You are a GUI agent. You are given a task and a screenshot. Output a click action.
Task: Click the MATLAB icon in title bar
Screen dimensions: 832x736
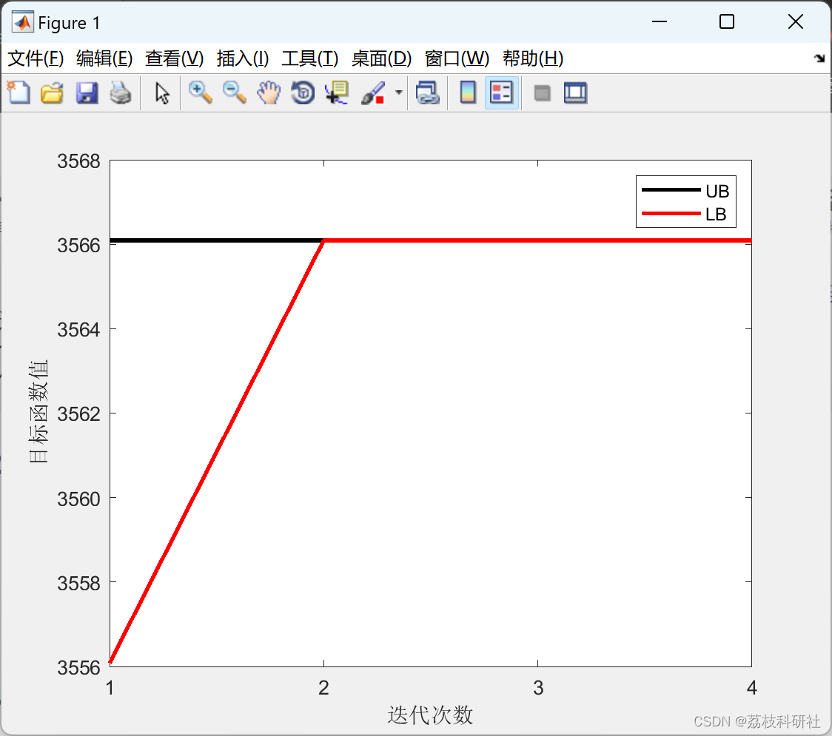coord(23,21)
